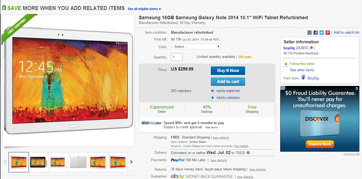Share the listing via email icon
This screenshot has width=362, height=179.
pyautogui.click(x=309, y=33)
